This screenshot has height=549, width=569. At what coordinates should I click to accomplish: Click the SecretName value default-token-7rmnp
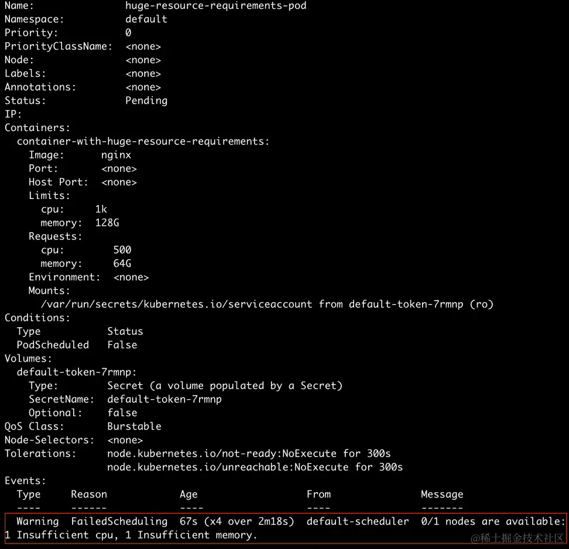click(164, 399)
